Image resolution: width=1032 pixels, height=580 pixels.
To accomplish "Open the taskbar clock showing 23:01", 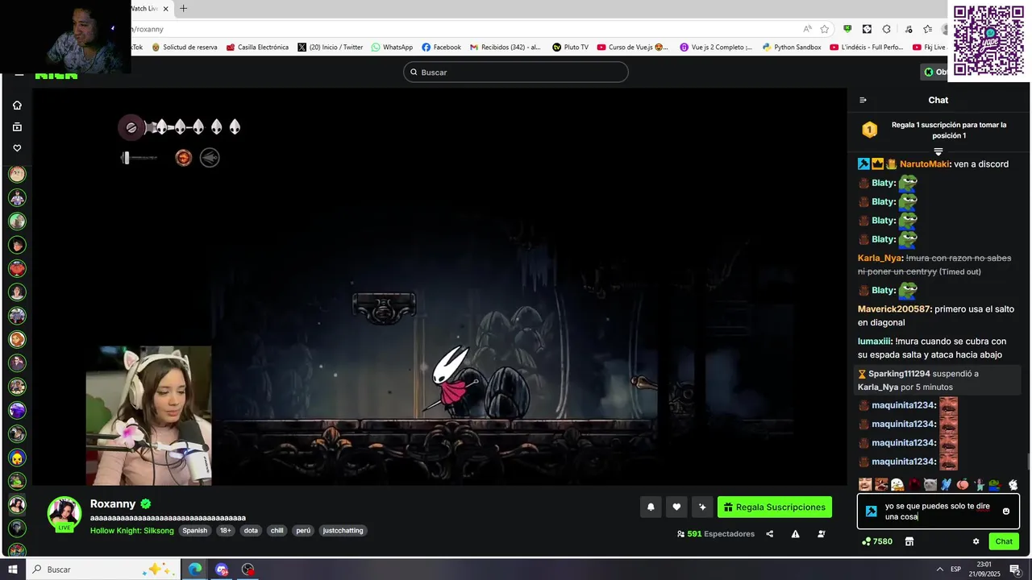I will pos(984,570).
